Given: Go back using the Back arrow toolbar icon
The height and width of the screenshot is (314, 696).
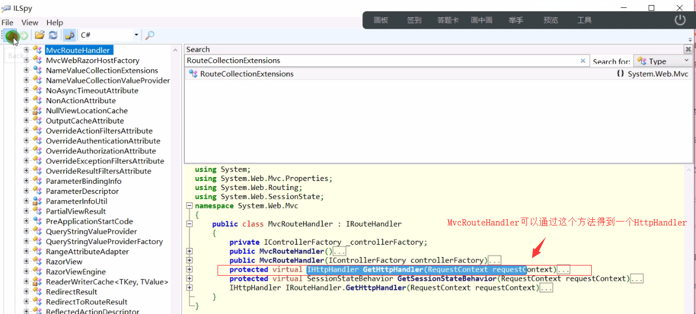Looking at the screenshot, I should coord(11,35).
